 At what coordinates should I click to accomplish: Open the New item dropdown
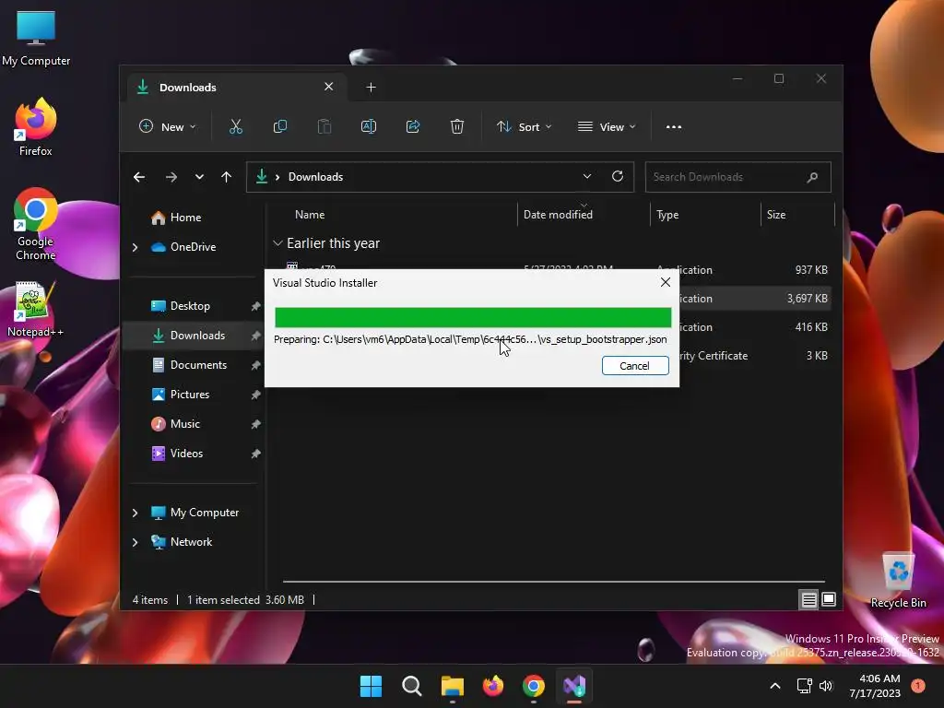click(x=168, y=126)
